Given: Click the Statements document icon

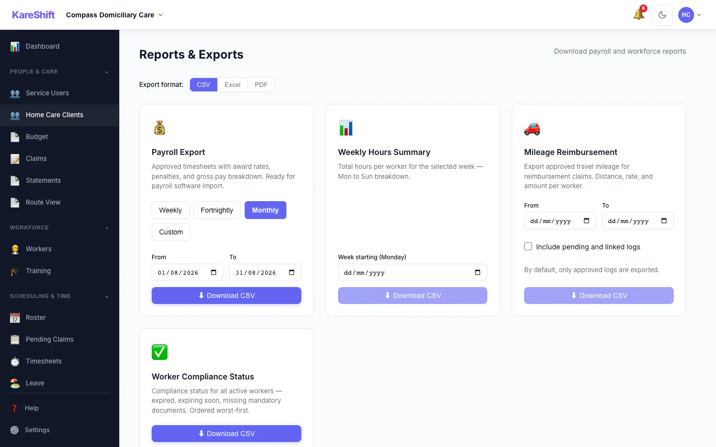Looking at the screenshot, I should coord(15,181).
